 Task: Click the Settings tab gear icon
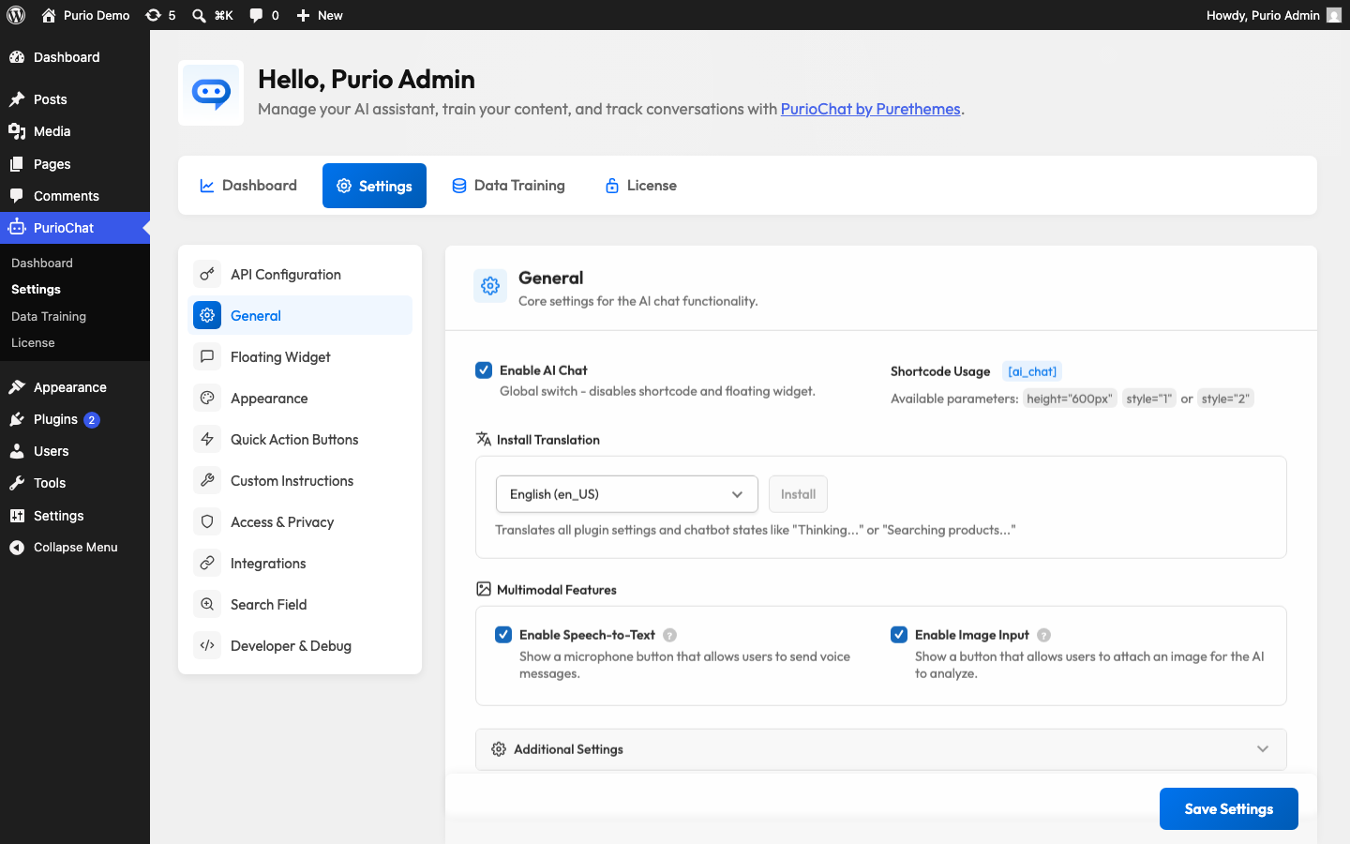pos(344,186)
